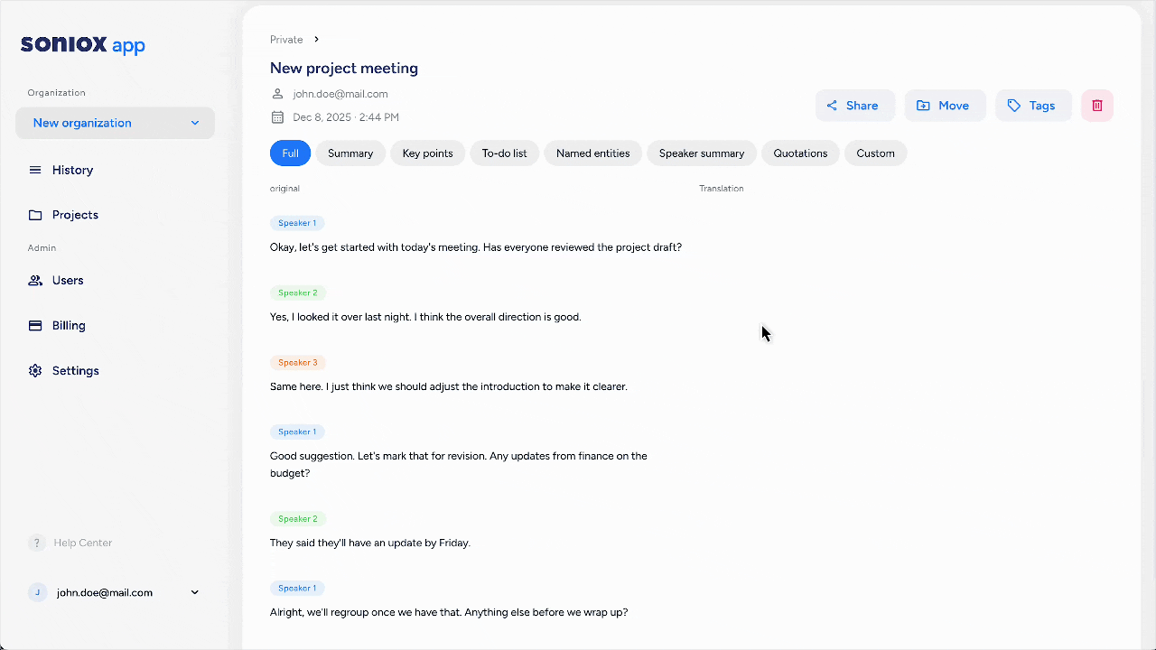Click the Projects folder icon
This screenshot has height=650, width=1156.
pyautogui.click(x=35, y=215)
